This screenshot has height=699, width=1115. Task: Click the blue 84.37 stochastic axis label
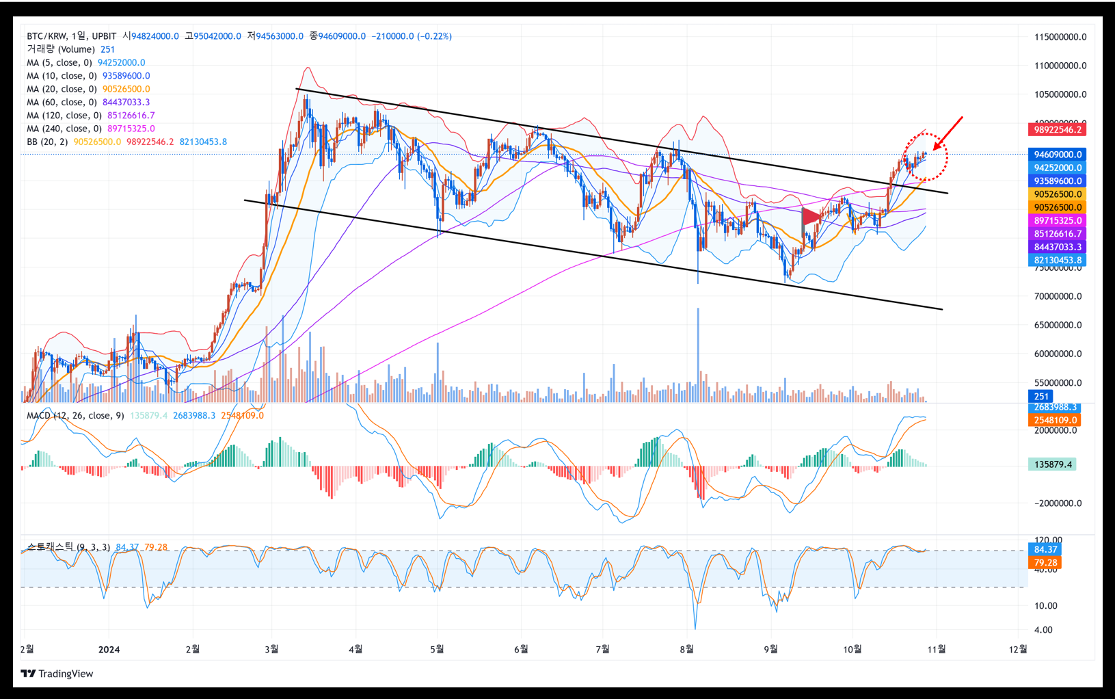coord(1045,549)
